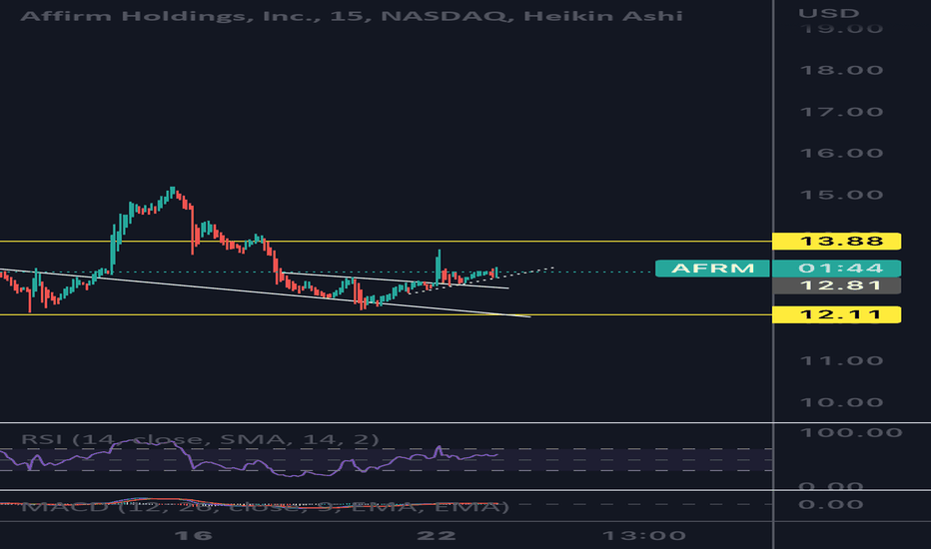Click the 12.81 current price label

[836, 285]
